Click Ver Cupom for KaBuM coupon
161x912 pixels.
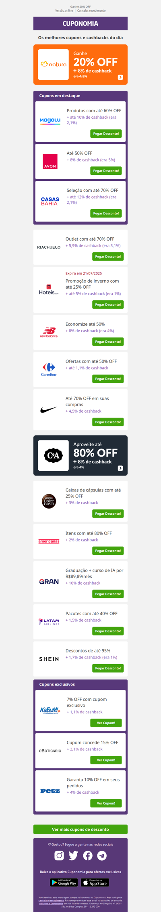tap(106, 723)
